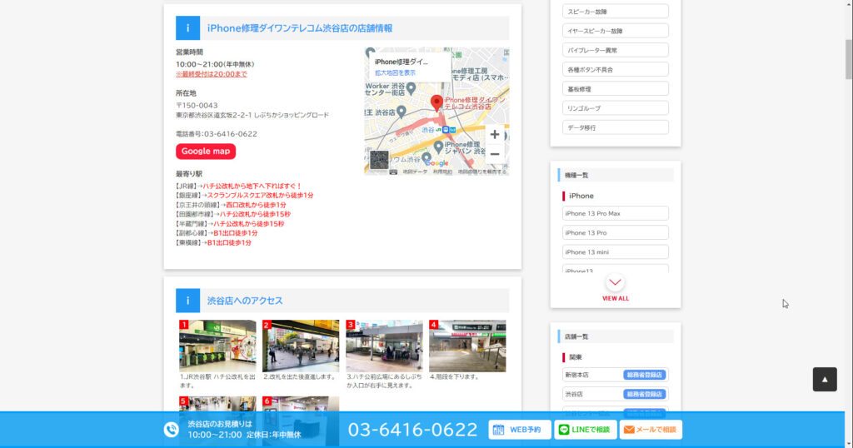
Task: Open access photo 3 ハチ公前広場
Action: [384, 346]
